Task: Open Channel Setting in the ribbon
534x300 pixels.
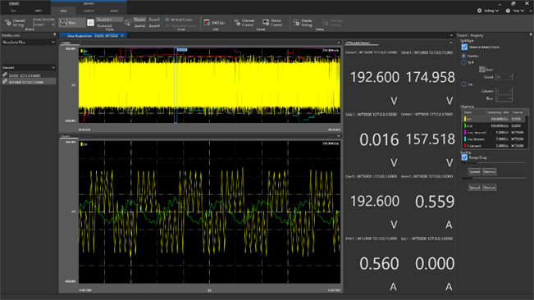Action: [x=16, y=22]
